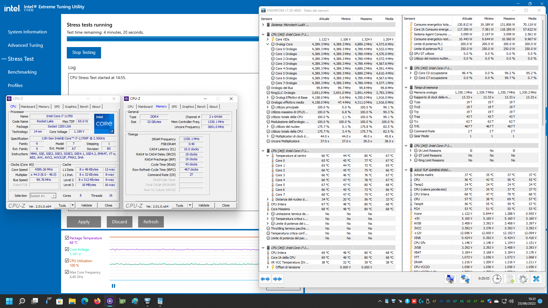This screenshot has width=548, height=308.
Task: Collapse Sistema Microtech LudiX sensor group
Action: 263,25
